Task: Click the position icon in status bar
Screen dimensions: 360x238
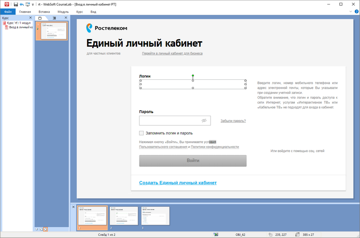Action: [270, 234]
